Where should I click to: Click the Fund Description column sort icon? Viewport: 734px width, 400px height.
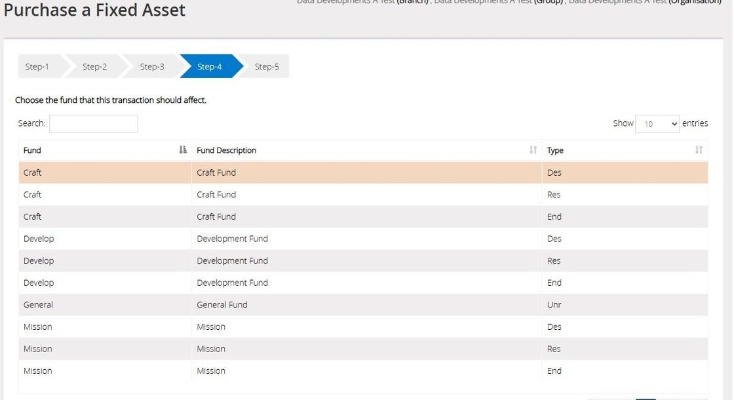point(533,150)
